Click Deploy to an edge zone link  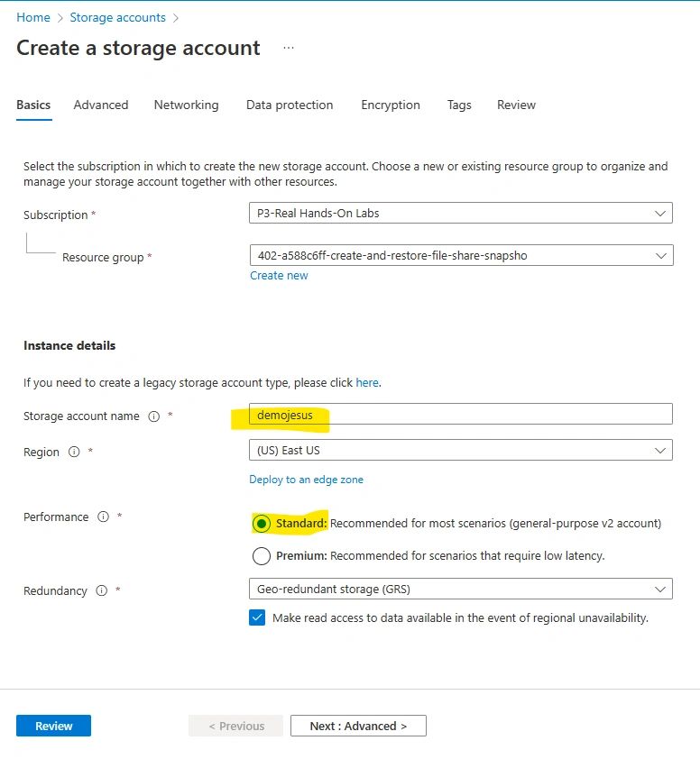click(x=306, y=480)
